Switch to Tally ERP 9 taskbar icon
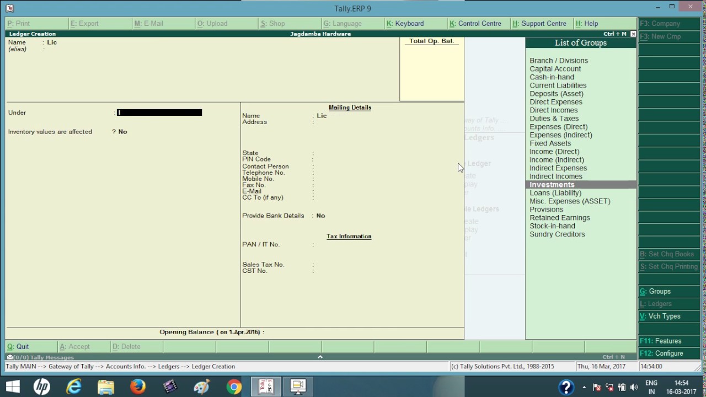Viewport: 706px width, 397px height. pos(266,387)
